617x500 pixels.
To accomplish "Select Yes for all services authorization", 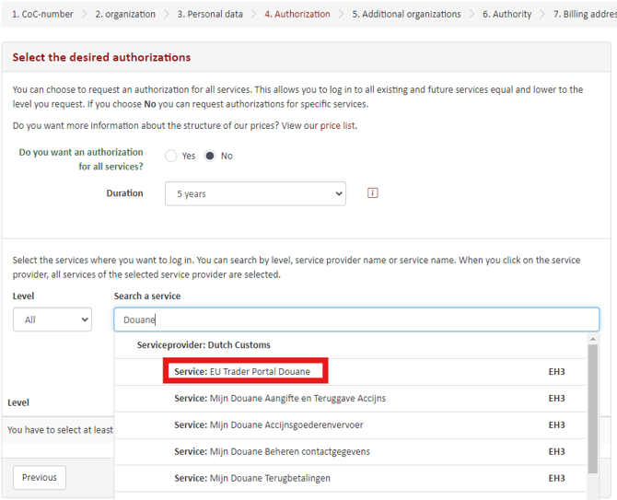I will pos(170,156).
